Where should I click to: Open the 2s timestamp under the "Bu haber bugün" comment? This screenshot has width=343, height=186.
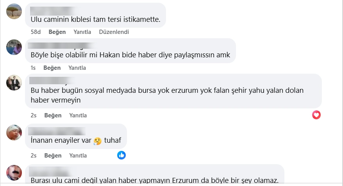click(34, 115)
